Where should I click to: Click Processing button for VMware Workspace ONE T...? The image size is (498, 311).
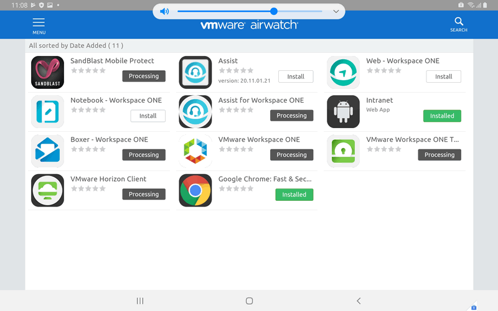439,155
